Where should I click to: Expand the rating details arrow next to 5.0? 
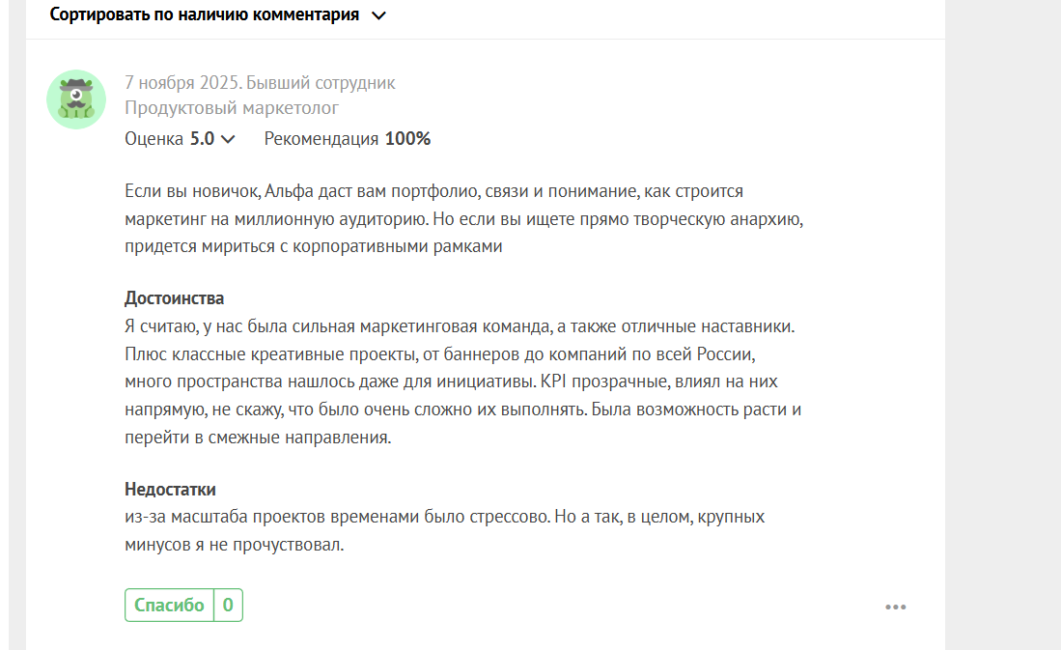(228, 139)
